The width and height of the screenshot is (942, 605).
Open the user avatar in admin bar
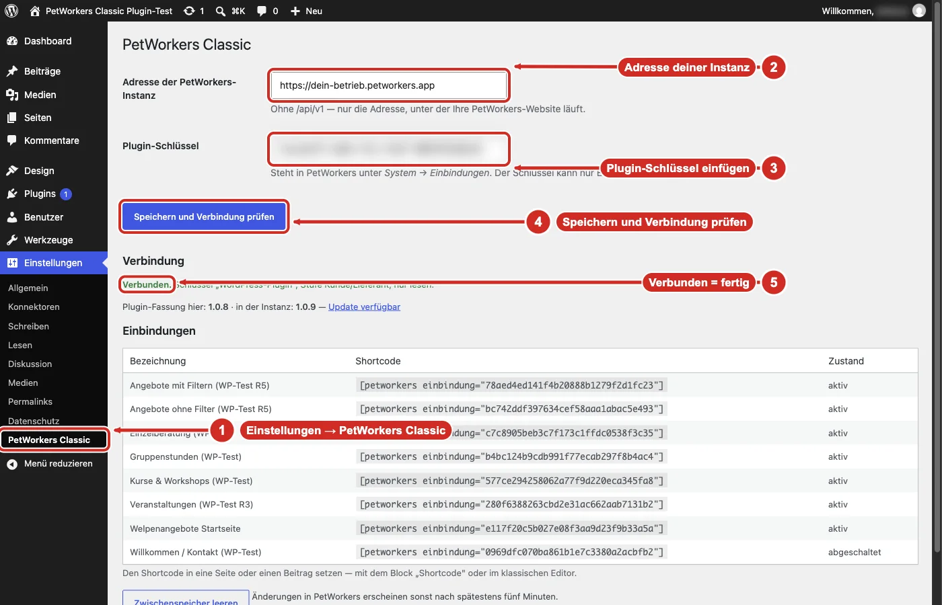point(919,11)
